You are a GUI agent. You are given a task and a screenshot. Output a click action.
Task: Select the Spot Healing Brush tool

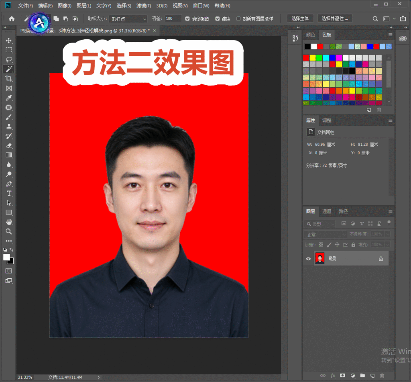coord(9,107)
